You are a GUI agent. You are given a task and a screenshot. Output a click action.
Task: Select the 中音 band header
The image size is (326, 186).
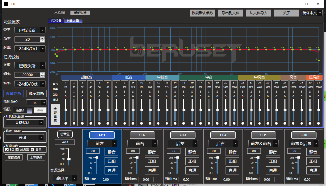coord(209,77)
